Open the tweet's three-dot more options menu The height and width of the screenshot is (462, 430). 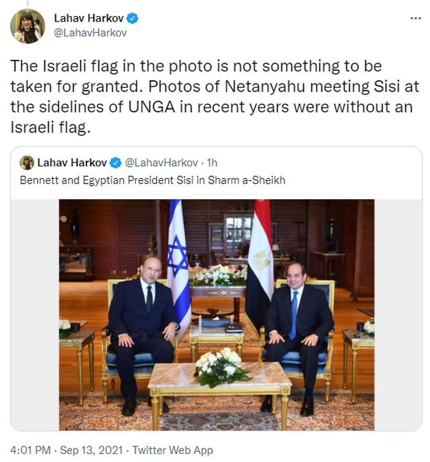pyautogui.click(x=415, y=18)
